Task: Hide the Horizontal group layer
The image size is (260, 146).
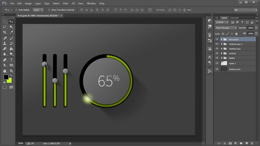Action: coord(217,39)
